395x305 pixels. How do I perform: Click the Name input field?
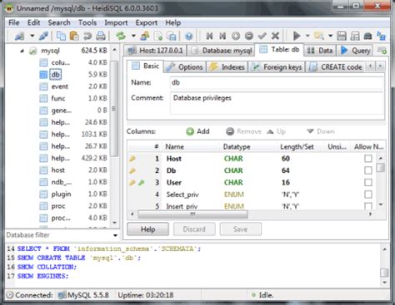click(277, 82)
